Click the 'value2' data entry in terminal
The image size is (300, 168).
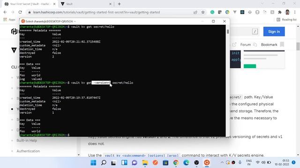pyautogui.click(x=37, y=79)
